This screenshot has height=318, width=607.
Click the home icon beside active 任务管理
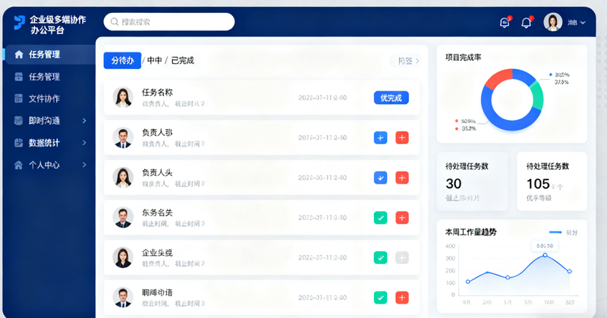pyautogui.click(x=19, y=55)
